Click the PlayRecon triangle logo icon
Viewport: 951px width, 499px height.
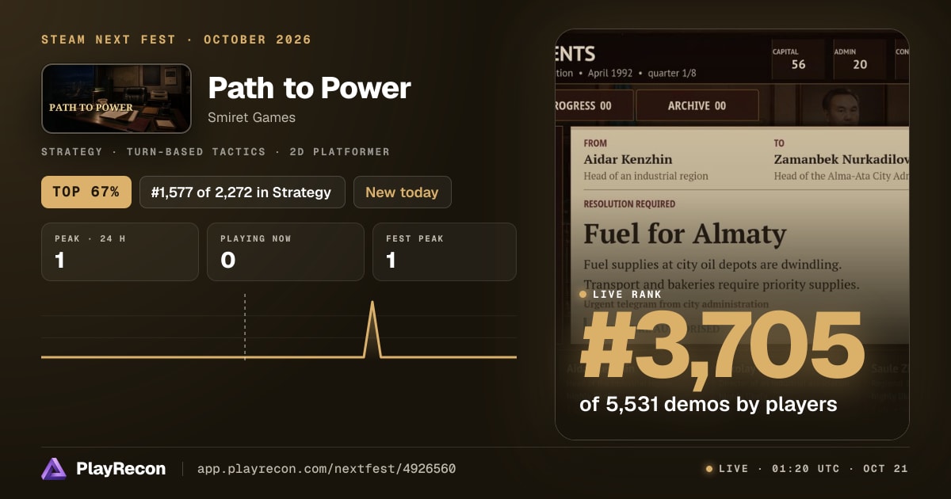tap(54, 469)
